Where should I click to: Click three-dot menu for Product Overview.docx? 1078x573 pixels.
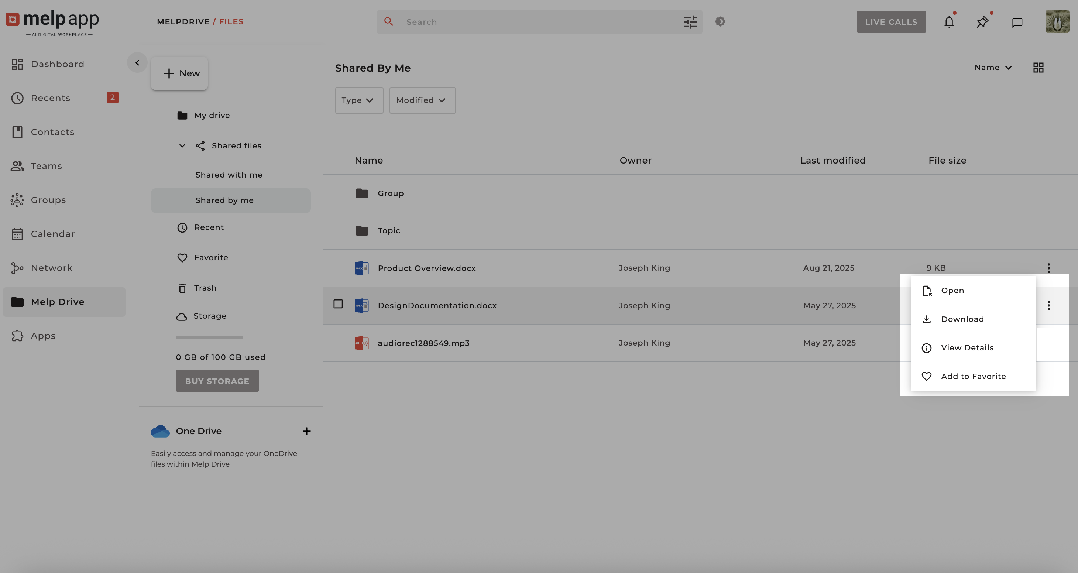[1049, 268]
